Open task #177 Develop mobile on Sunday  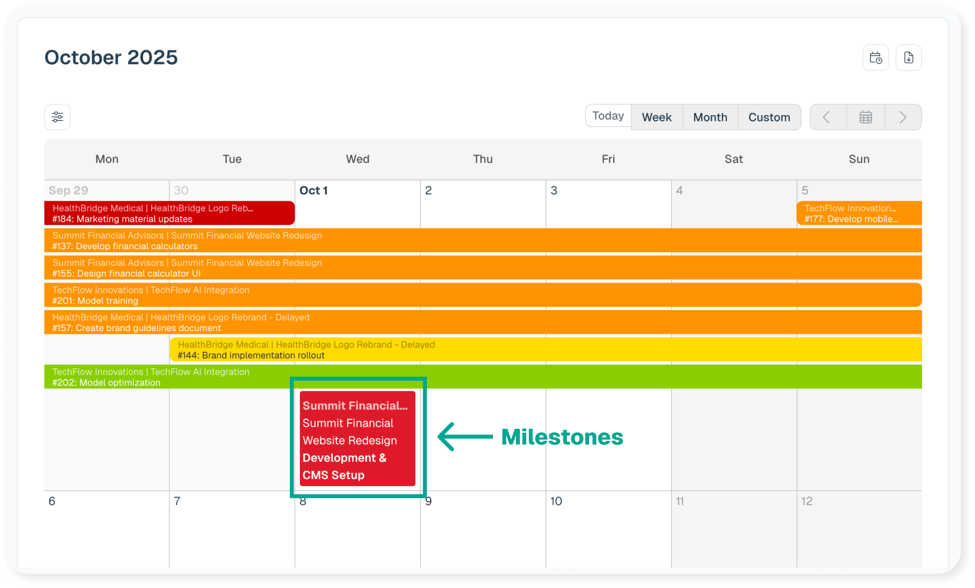point(859,213)
